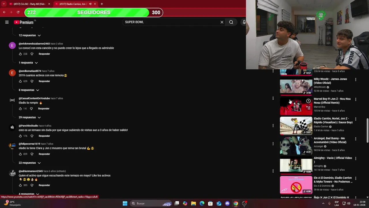Screen dimensions: 369x208
Task: Add Marvel Boy video to queue
Action: pyautogui.click(x=308, y=108)
